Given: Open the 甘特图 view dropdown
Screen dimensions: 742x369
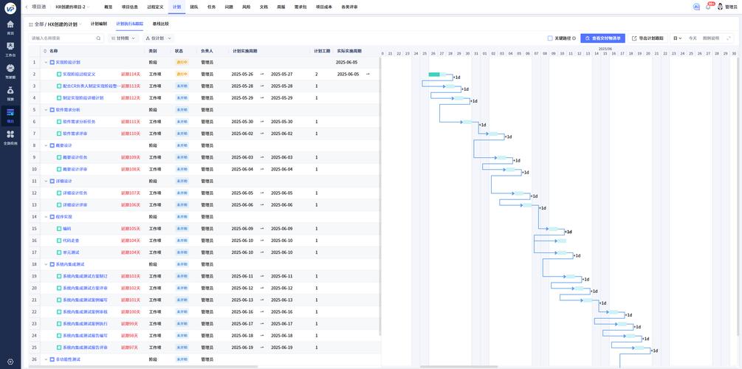Looking at the screenshot, I should [x=123, y=38].
